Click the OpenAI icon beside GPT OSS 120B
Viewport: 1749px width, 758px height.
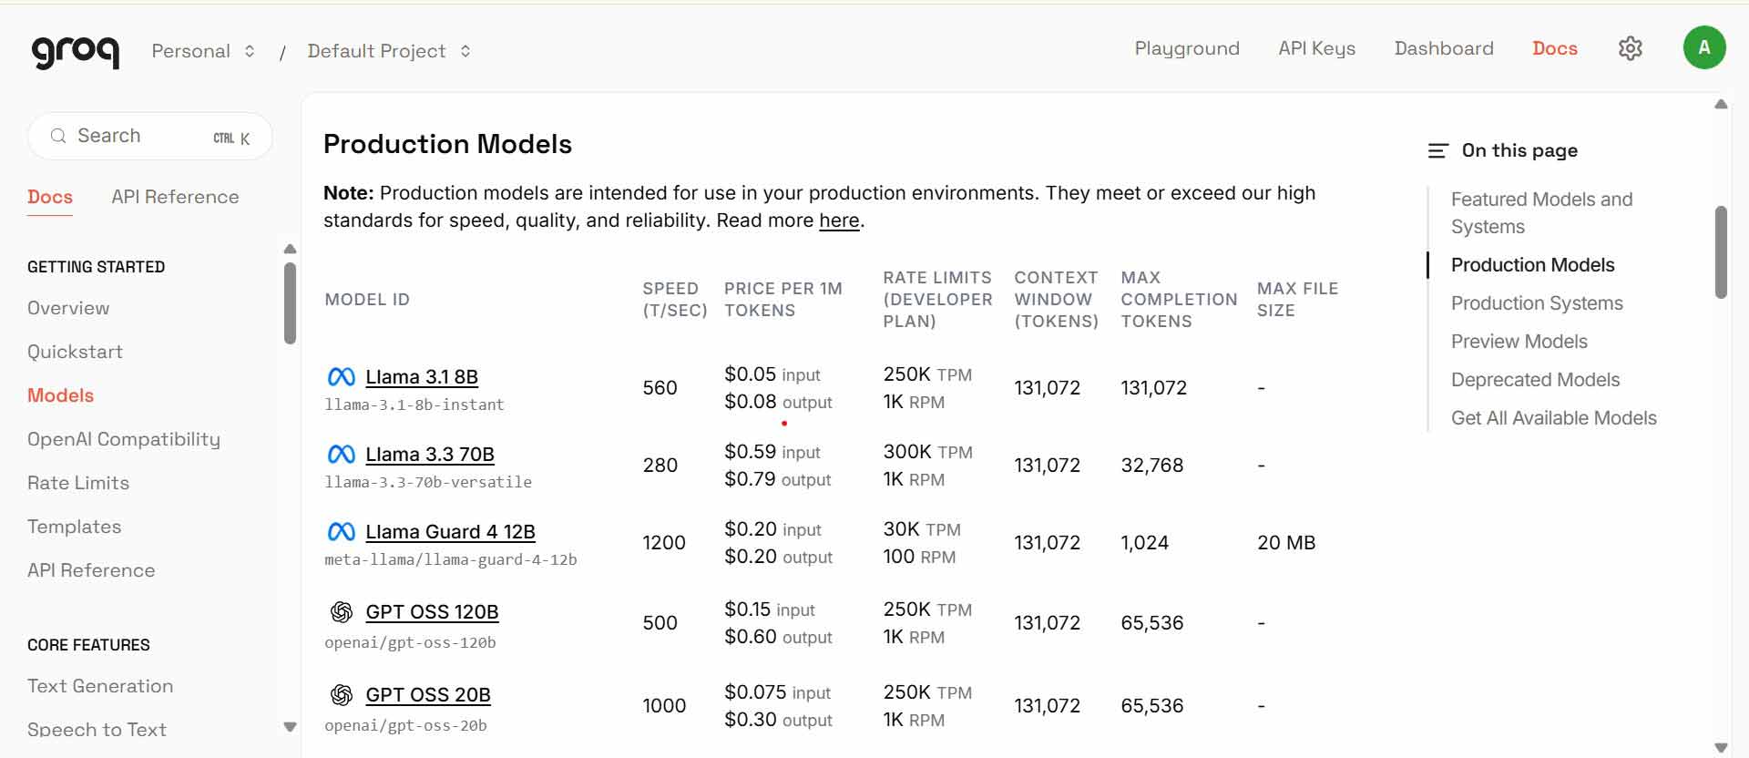[342, 612]
